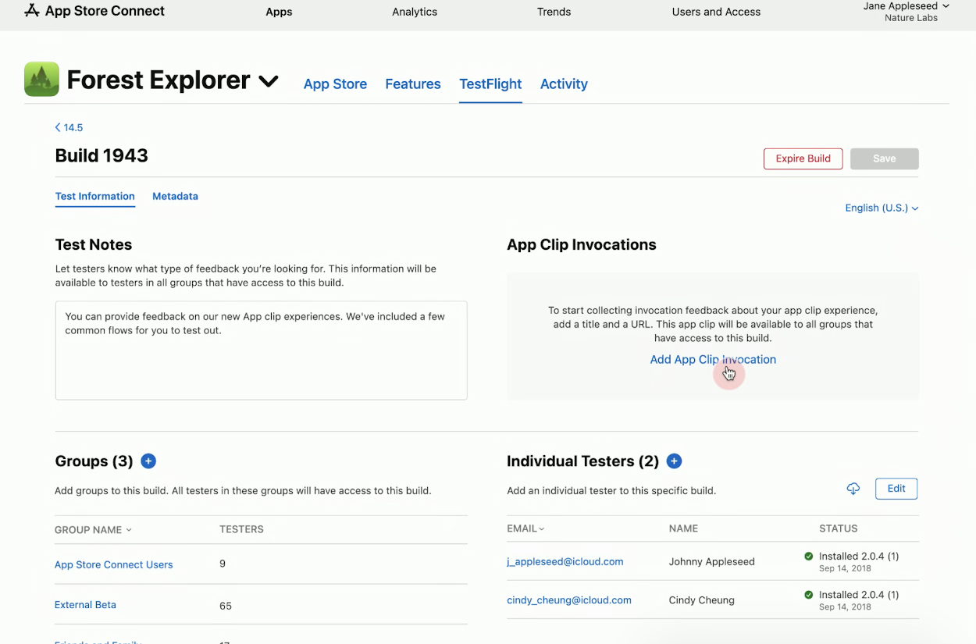Switch to the App Store tab
Screen dimensions: 976x644
335,84
